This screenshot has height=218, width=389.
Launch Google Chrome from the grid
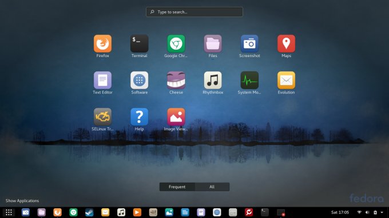click(x=176, y=44)
